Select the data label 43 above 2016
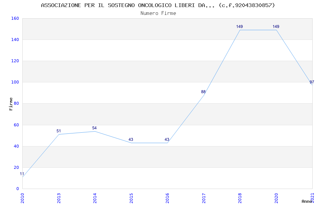Screen dimensions: 316x205 pos(167,139)
